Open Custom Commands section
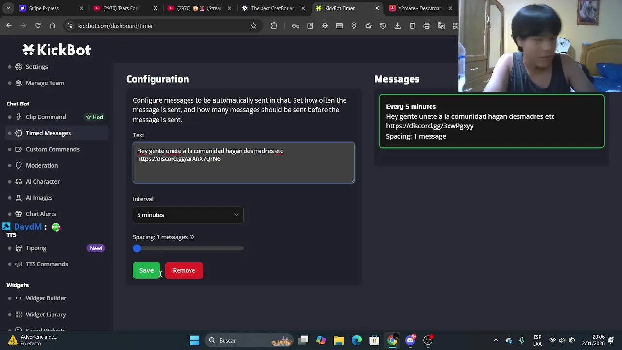Viewport: 622px width, 350px height. 52,149
